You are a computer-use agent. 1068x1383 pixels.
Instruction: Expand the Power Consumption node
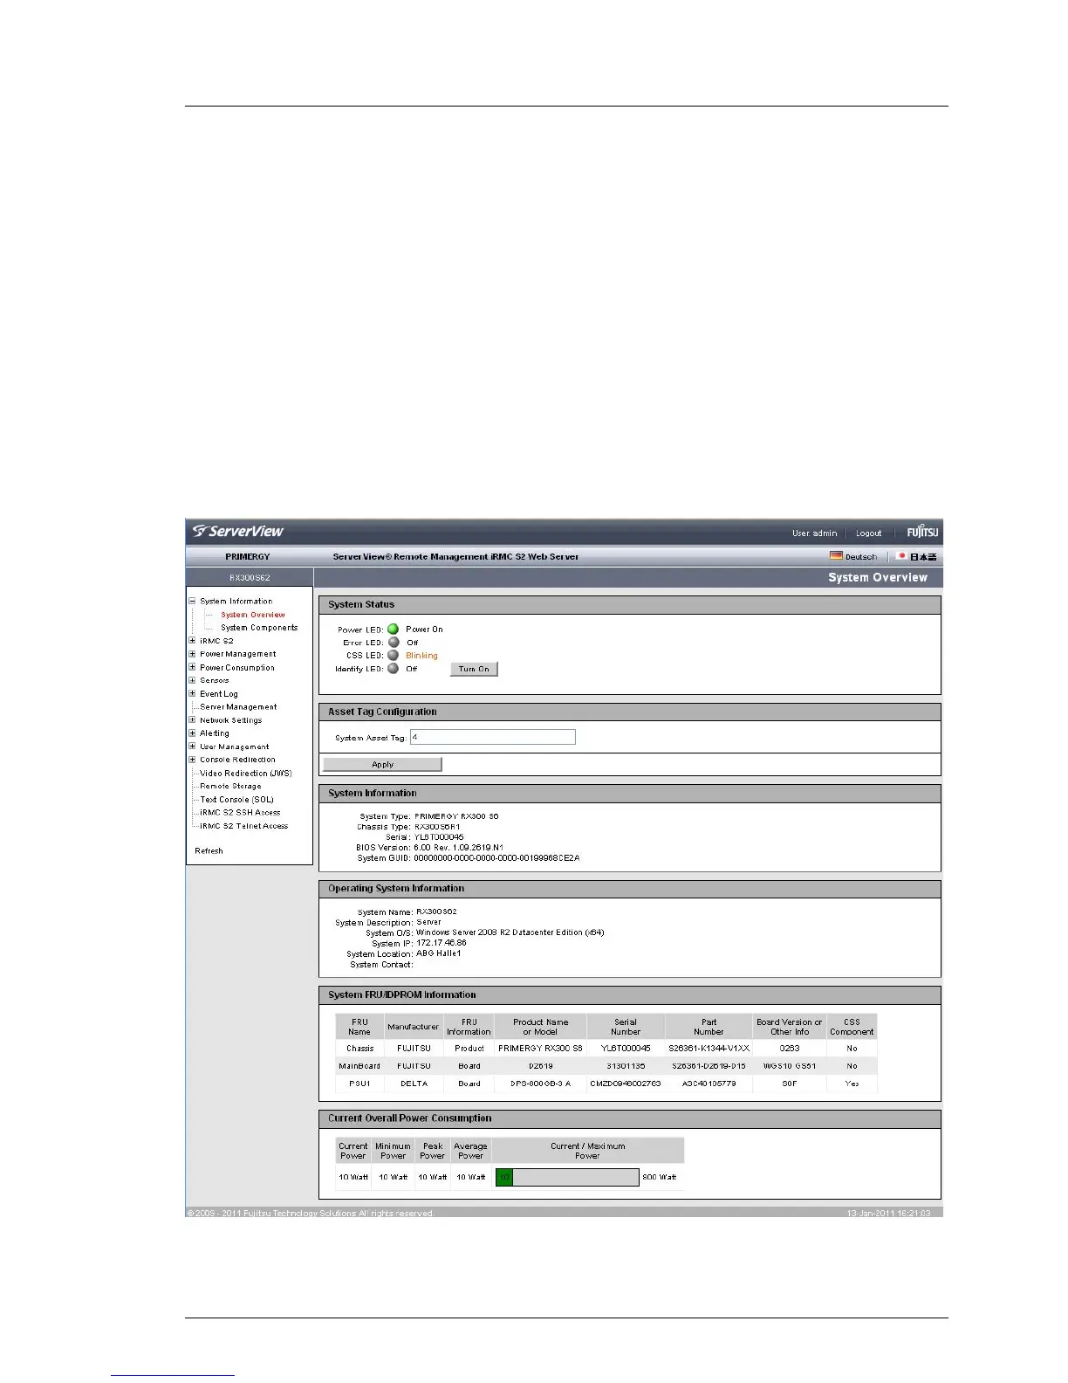click(193, 667)
